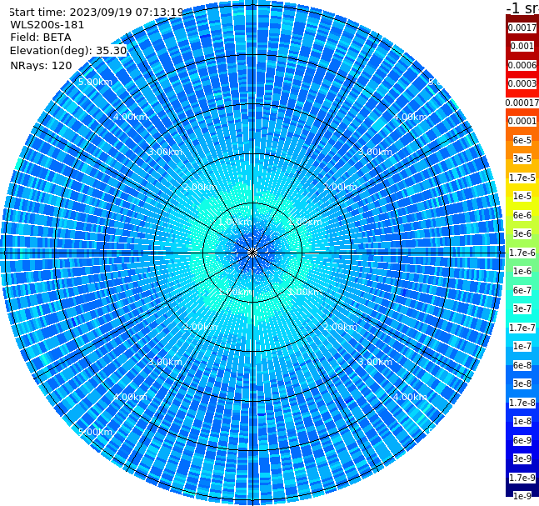Click the 1.7e-7 colorbar label

[x=522, y=328]
